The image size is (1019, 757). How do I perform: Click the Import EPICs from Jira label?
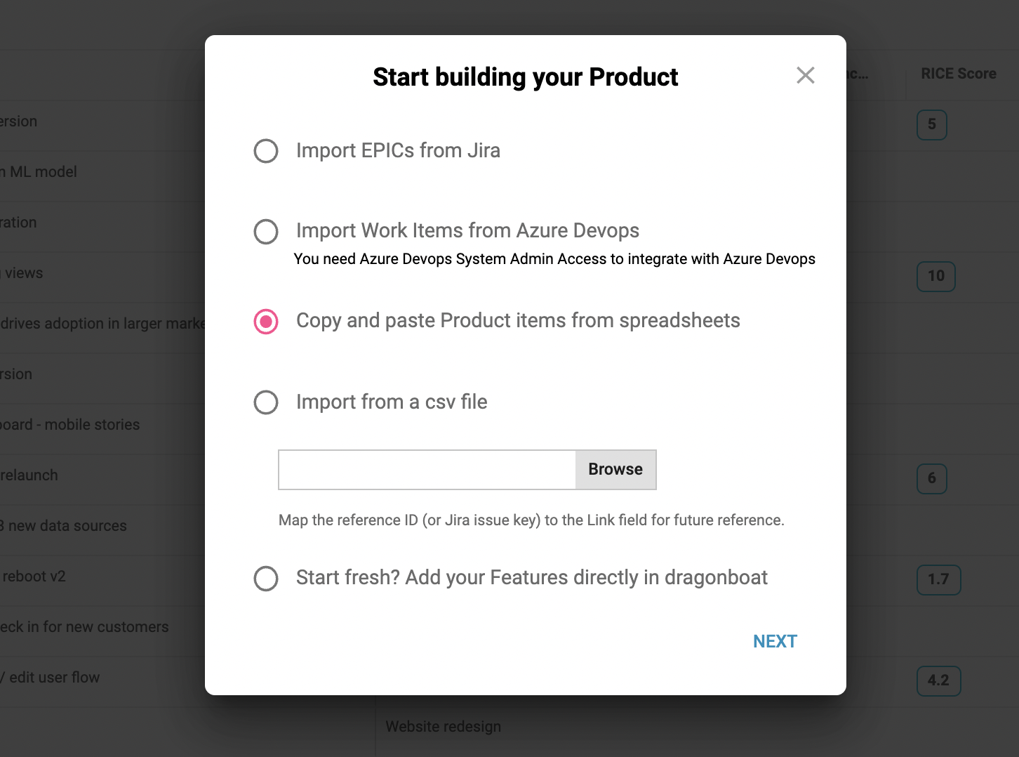(x=398, y=150)
